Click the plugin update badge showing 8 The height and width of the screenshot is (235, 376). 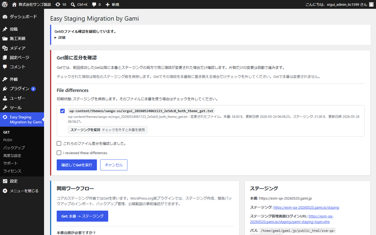tap(33, 89)
